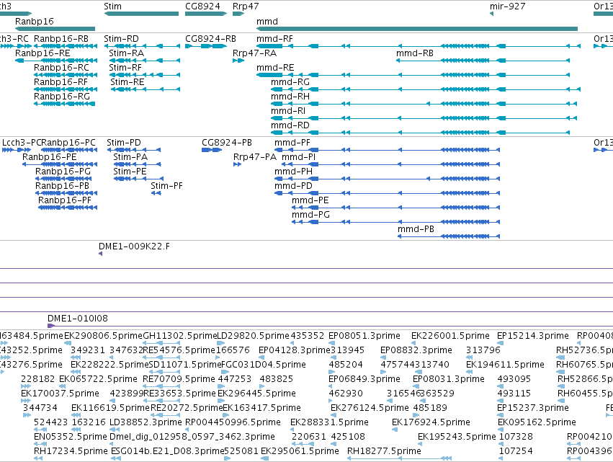The width and height of the screenshot is (613, 462).
Task: Select the Ranbp16-PE protein label
Action: (49, 157)
